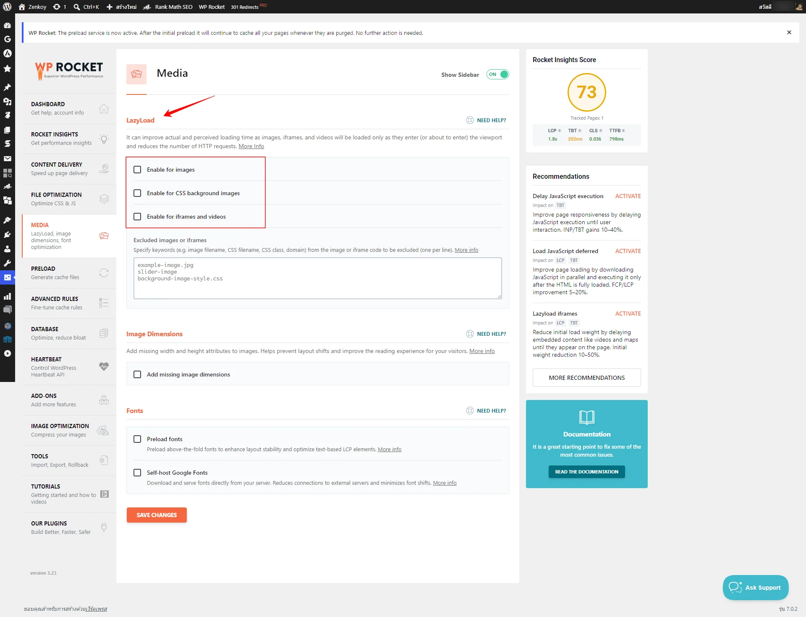
Task: Click Need Help link for Fonts section
Action: [486, 410]
